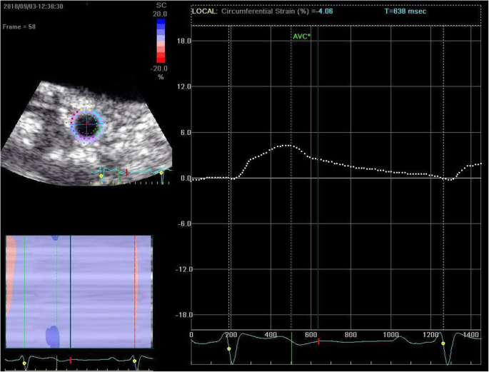Click the red marker on lower-left ECG strip

[71, 360]
